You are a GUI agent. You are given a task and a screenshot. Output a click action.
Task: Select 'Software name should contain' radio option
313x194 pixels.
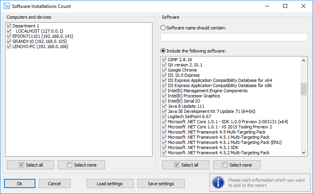coord(163,28)
